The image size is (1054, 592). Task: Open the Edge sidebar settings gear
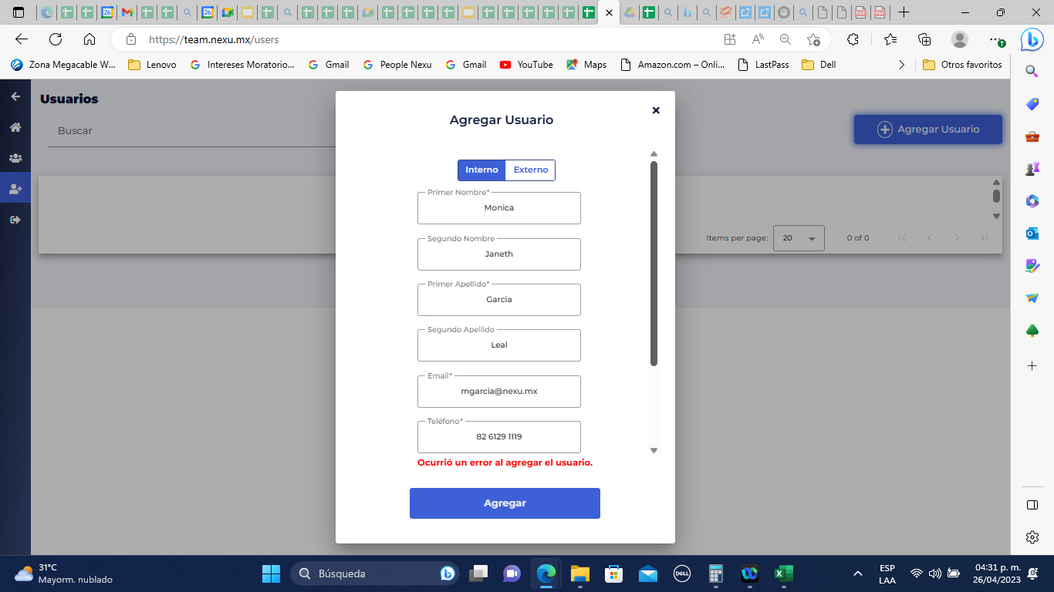tap(1032, 536)
